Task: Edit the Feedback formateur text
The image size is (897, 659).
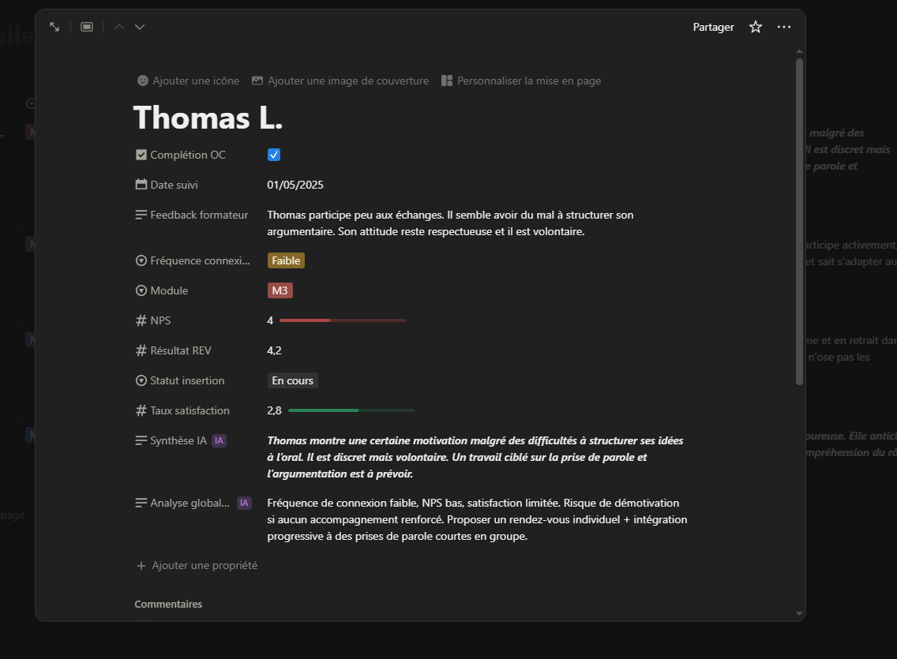Action: point(450,223)
